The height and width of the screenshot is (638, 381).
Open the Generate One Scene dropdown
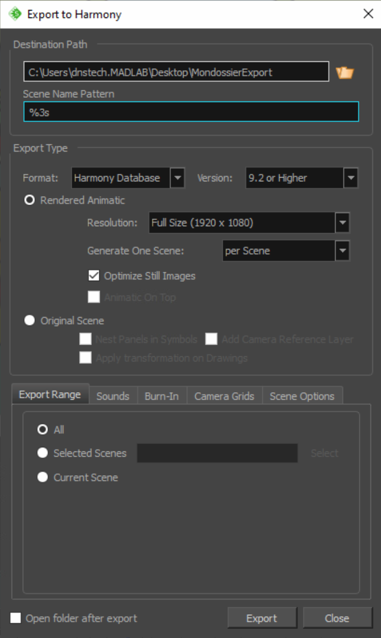tap(287, 251)
